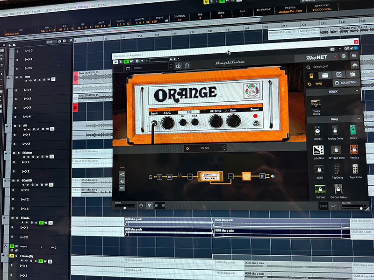
Task: Select the DI block in the signal chain
Action: point(169,177)
